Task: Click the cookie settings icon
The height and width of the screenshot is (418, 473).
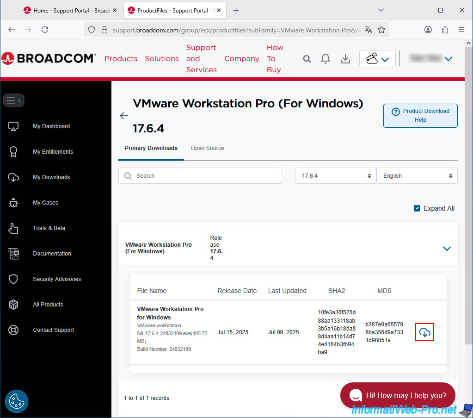Action: [x=17, y=401]
